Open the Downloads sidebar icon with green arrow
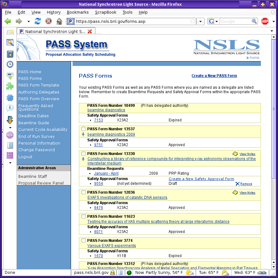Viewport: 278px width, 278px height. coord(10,76)
